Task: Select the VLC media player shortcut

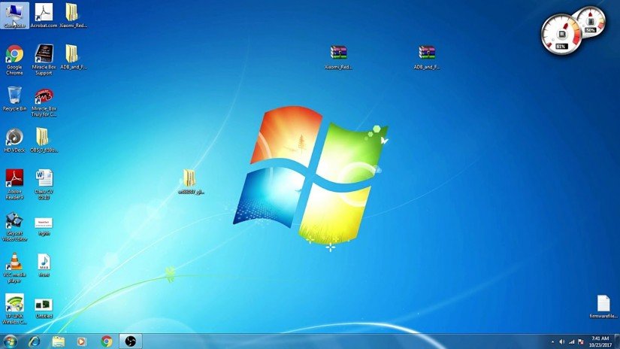Action: (14, 268)
